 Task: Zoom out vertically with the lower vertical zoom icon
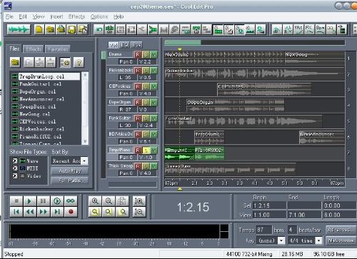tap(139, 212)
